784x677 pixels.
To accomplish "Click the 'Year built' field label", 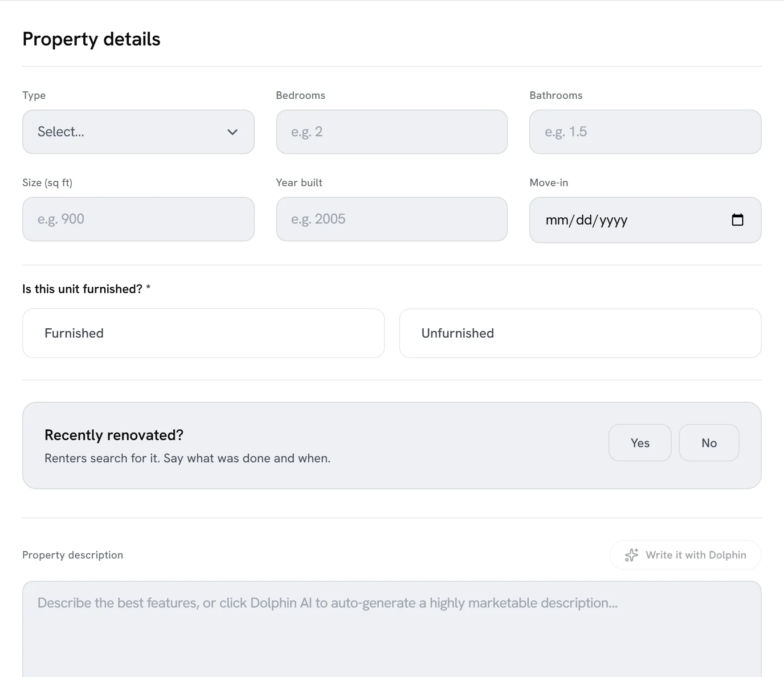I will pyautogui.click(x=299, y=183).
